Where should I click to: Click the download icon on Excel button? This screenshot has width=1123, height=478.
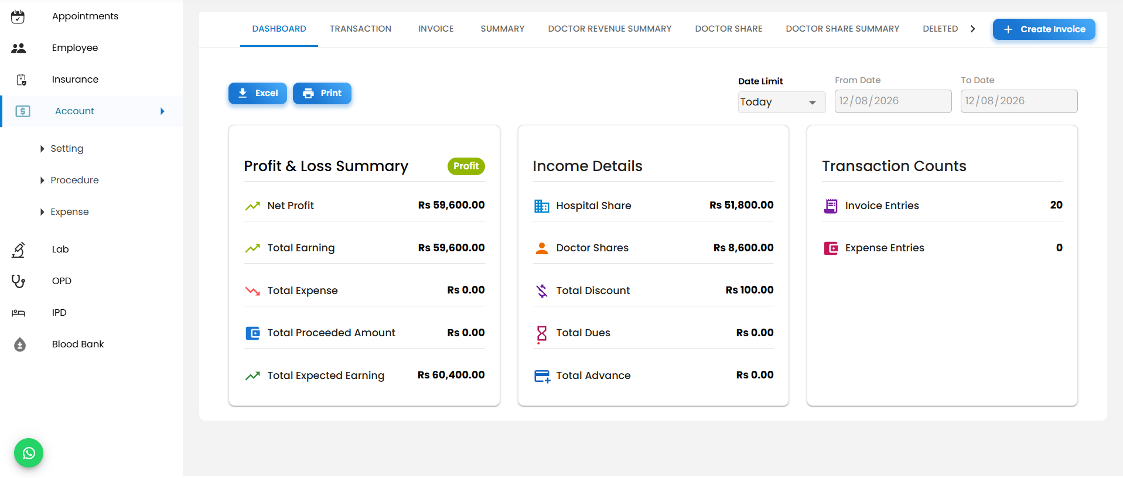(x=243, y=93)
